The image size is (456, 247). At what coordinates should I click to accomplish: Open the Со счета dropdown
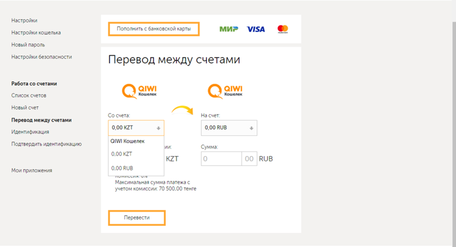click(136, 127)
